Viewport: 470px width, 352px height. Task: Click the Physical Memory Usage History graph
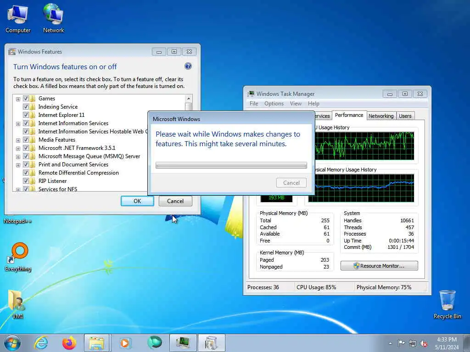(361, 188)
